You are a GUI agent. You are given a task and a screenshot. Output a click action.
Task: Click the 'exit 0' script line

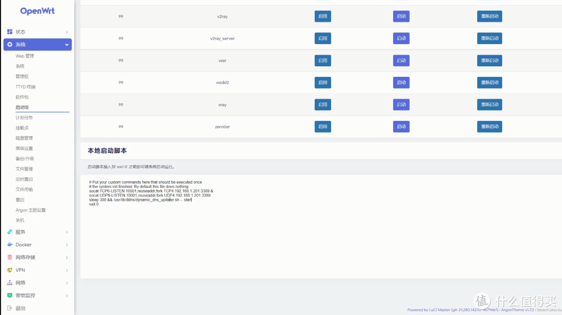(94, 204)
